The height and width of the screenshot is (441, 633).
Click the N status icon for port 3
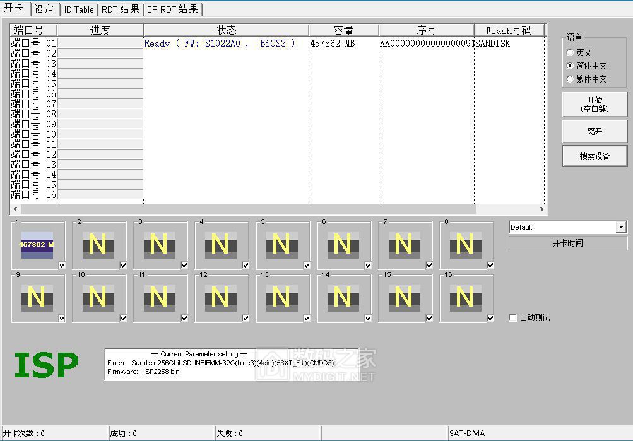pyautogui.click(x=160, y=245)
